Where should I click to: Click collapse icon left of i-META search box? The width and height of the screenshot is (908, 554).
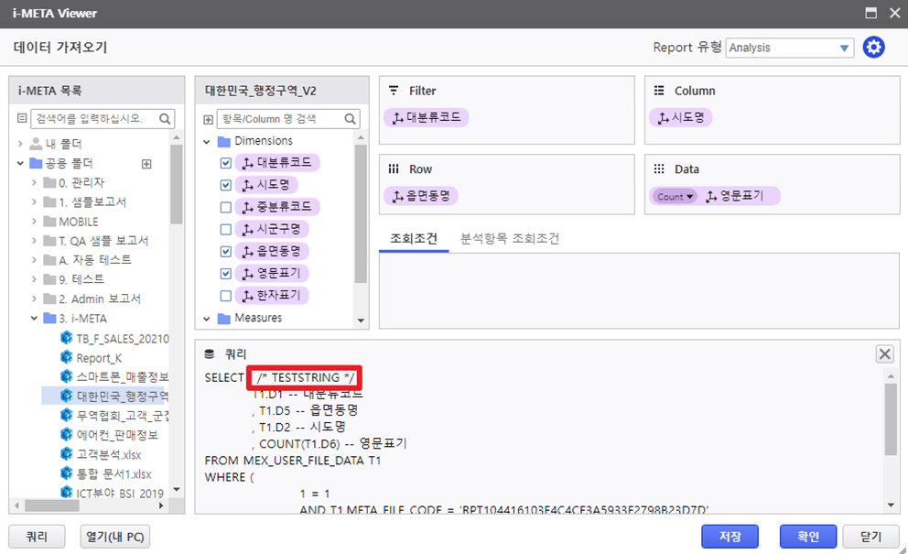pyautogui.click(x=22, y=119)
